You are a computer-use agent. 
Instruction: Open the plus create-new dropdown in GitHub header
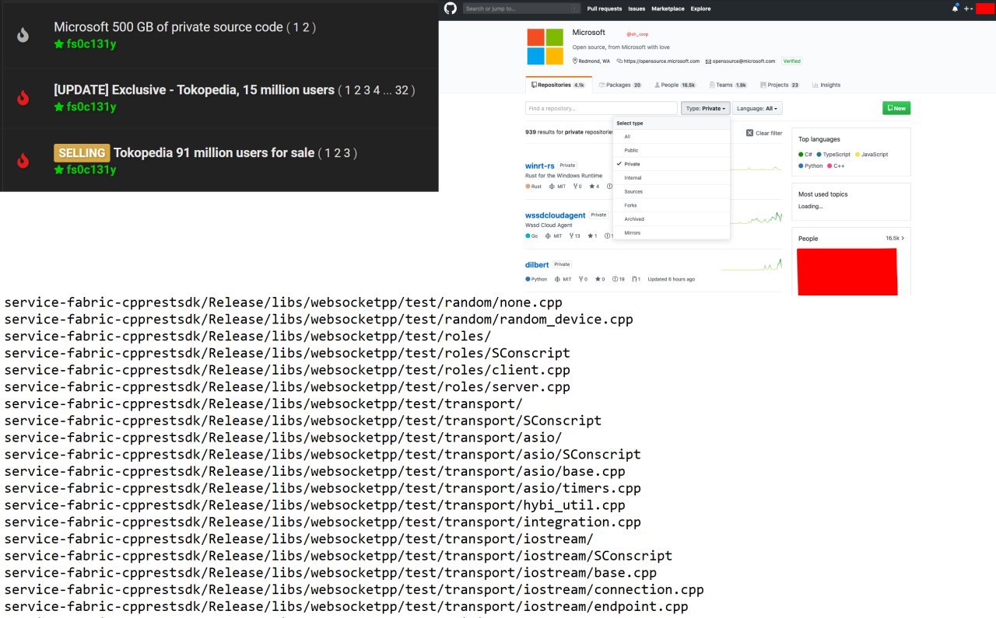pyautogui.click(x=968, y=9)
